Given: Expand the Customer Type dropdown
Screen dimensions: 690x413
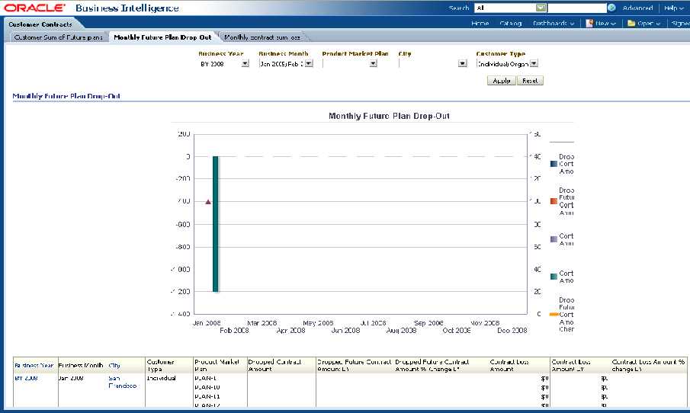Looking at the screenshot, I should [534, 64].
